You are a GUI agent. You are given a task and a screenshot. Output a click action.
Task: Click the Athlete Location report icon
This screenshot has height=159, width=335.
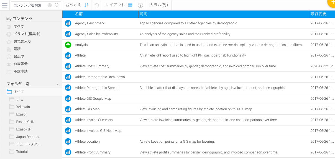68,141
